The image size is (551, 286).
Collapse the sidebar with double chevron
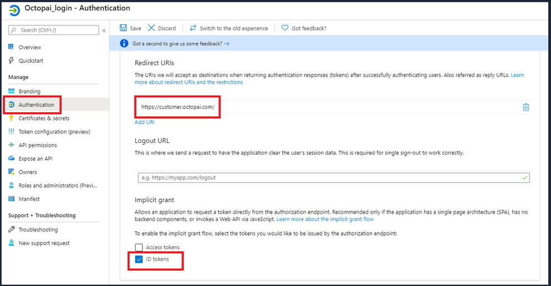(104, 30)
